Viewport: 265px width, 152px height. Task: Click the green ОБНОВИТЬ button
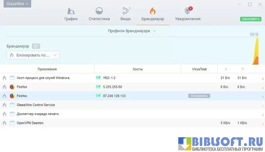click(x=251, y=19)
